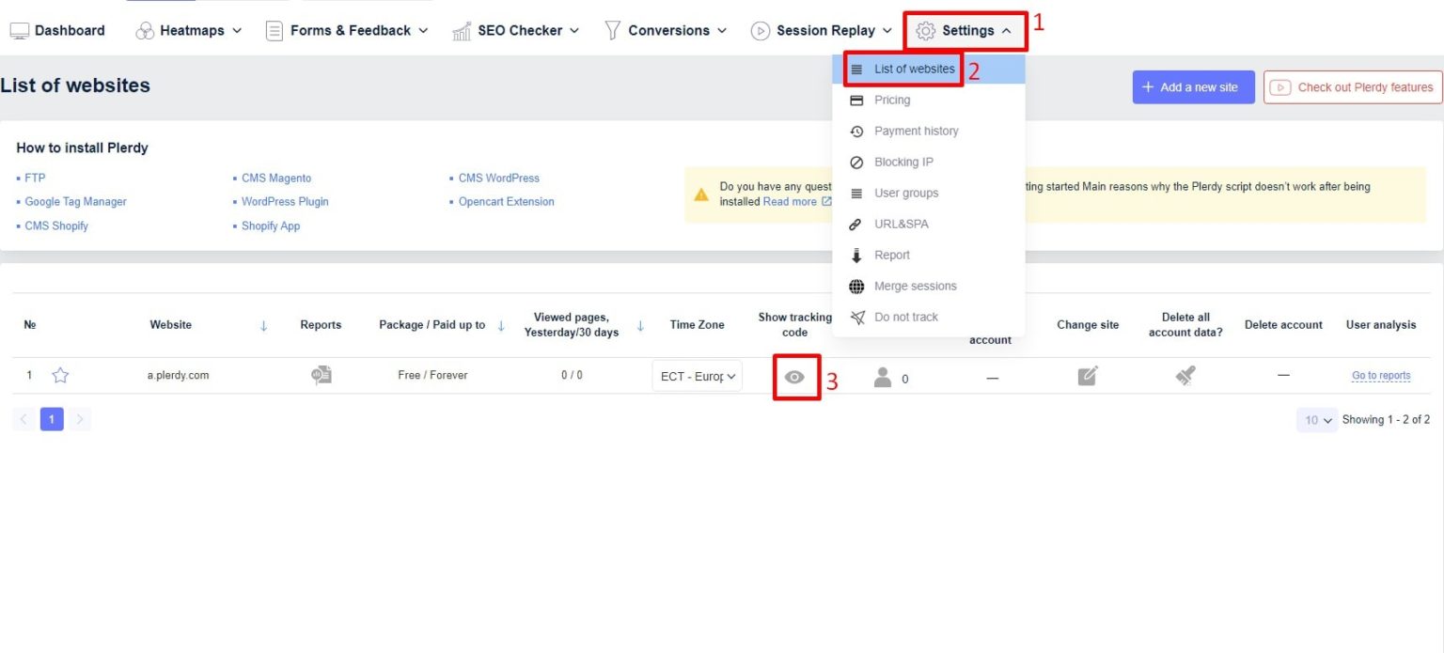The width and height of the screenshot is (1444, 653).
Task: Open the rows-per-page selector showing 10
Action: (x=1315, y=420)
